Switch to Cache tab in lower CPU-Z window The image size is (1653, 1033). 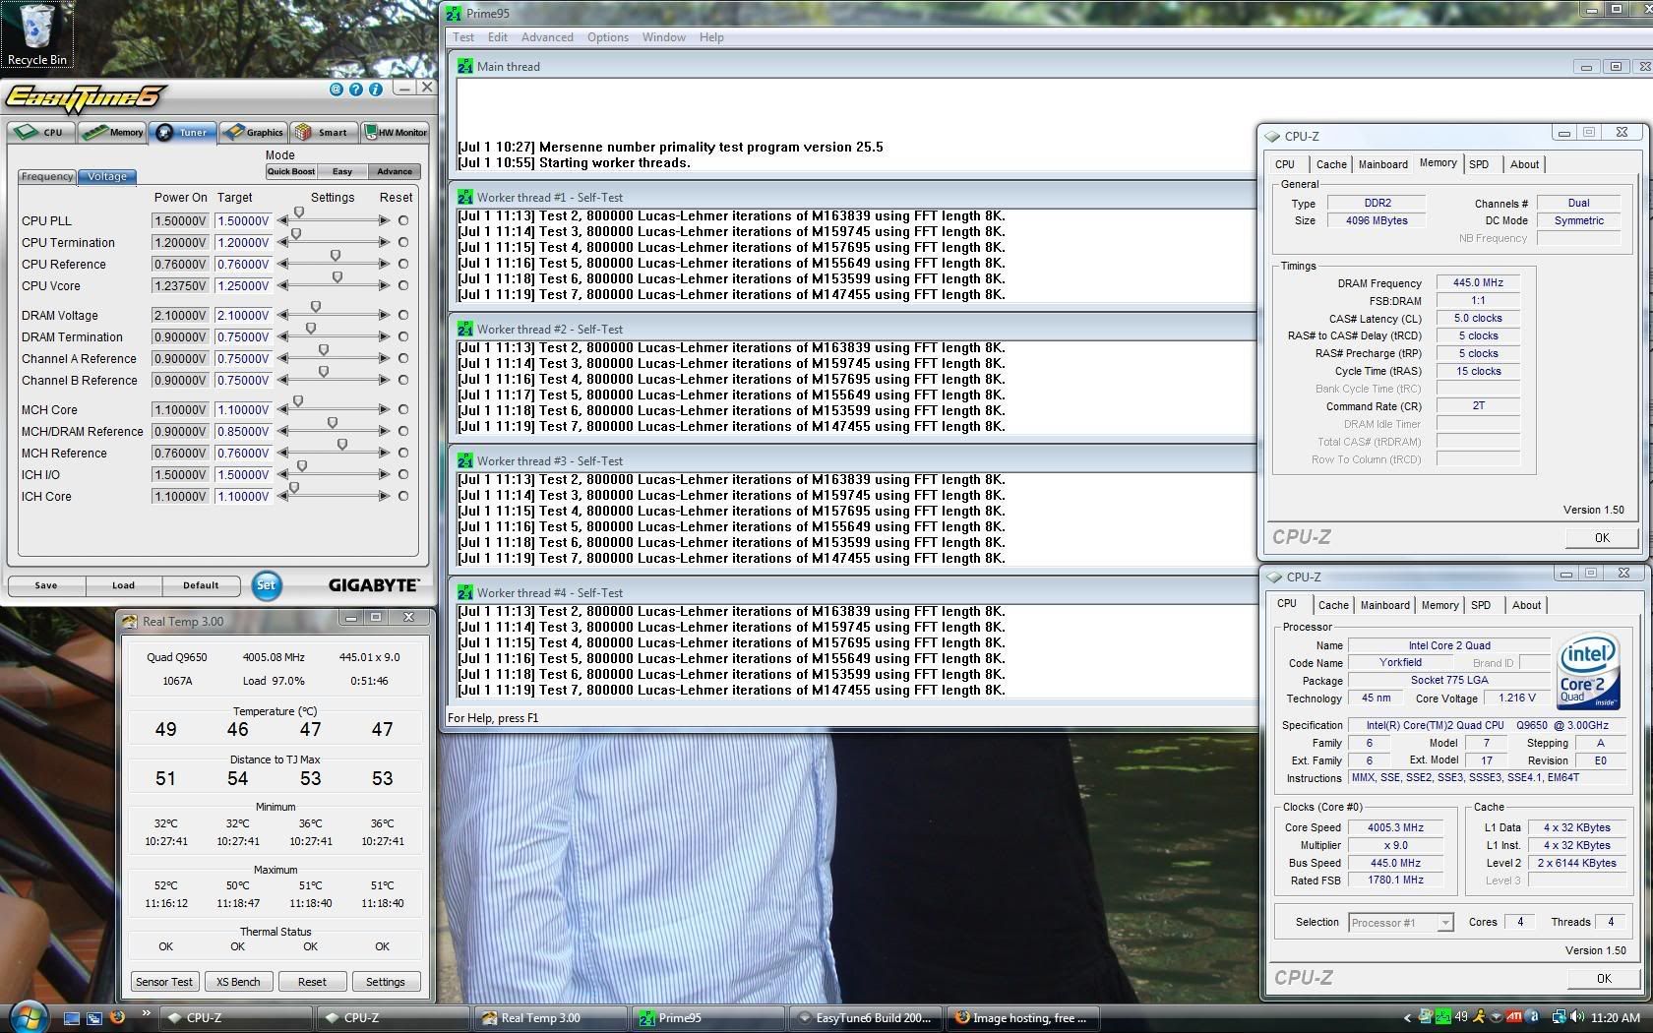pos(1333,605)
